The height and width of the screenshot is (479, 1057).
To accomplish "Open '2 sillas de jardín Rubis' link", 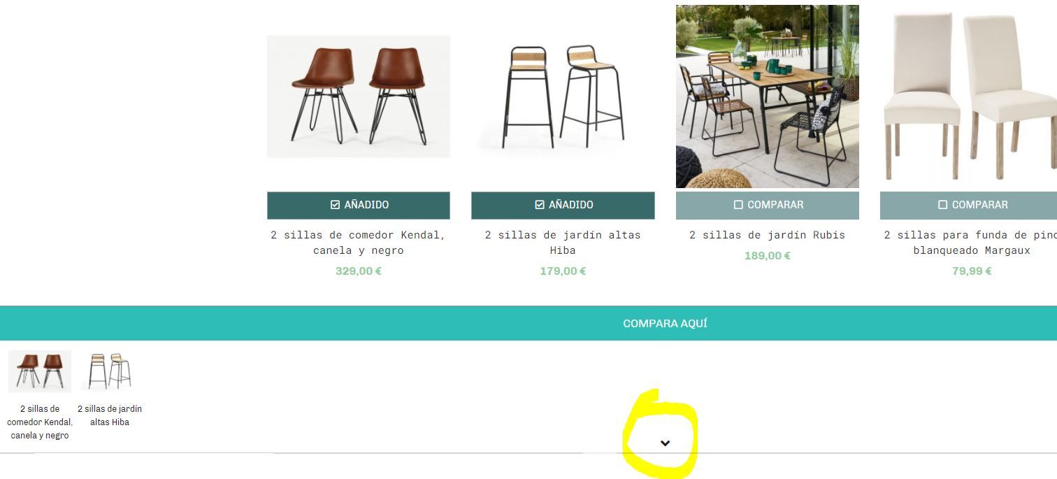I will (x=768, y=235).
